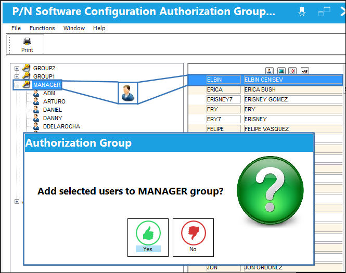
Task: Click the JON ORDONEZ name cell
Action: [293, 268]
